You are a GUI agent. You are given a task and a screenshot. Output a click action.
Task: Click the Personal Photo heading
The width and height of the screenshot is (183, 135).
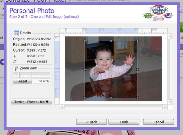(32, 11)
